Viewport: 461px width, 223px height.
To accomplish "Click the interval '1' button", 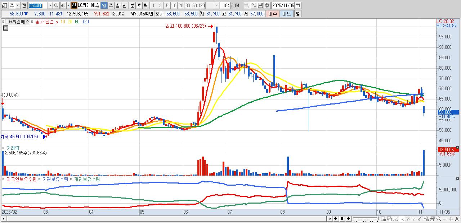I will 153,5.
